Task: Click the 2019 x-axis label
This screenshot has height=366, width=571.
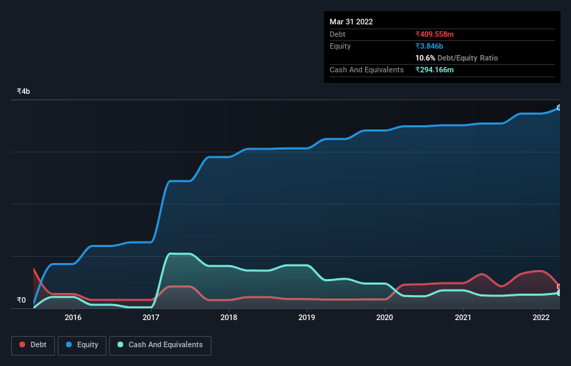Action: click(x=307, y=317)
